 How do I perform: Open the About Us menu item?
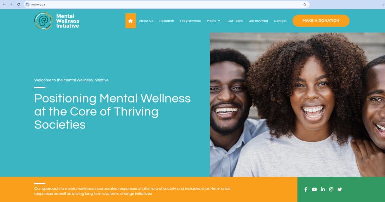[x=146, y=21]
